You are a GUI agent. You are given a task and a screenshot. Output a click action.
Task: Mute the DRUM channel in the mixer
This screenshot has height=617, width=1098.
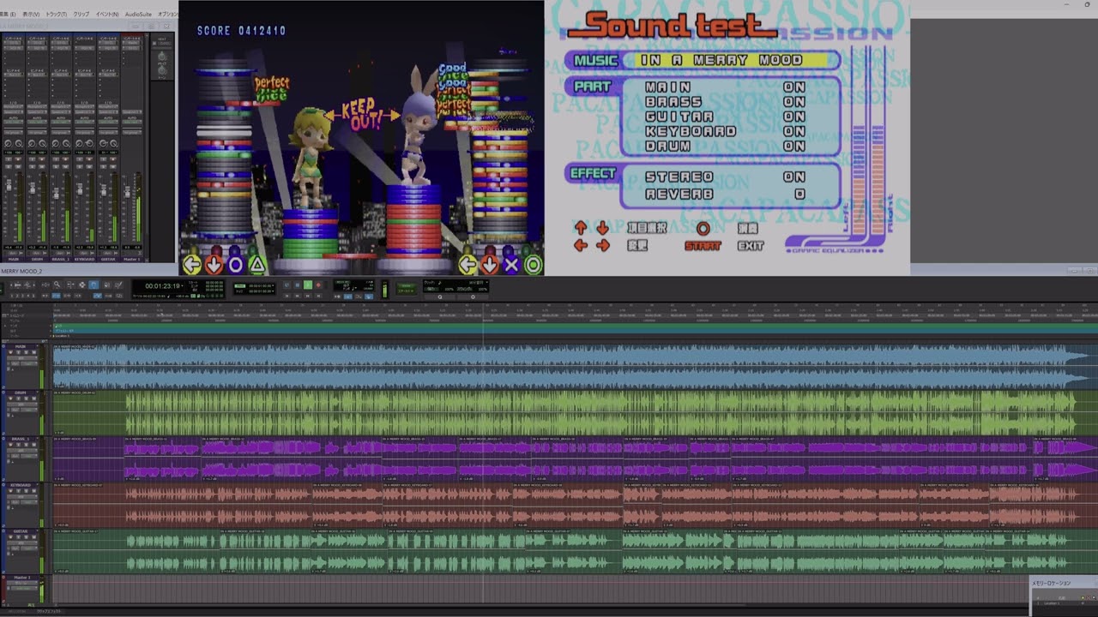pyautogui.click(x=42, y=166)
